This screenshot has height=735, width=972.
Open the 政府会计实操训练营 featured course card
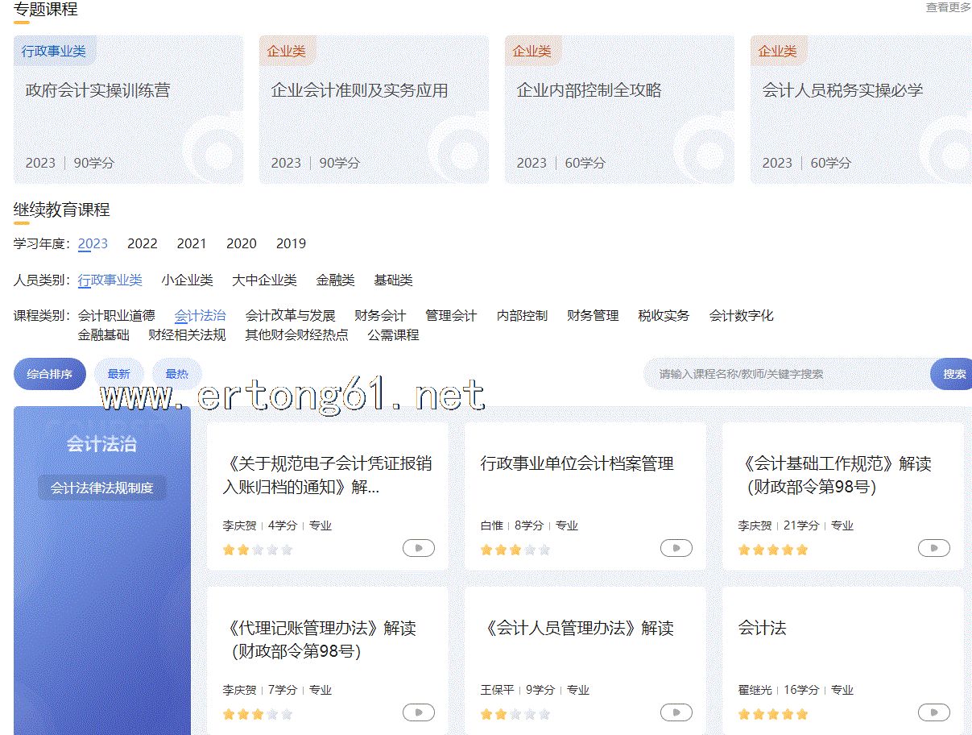pos(128,110)
